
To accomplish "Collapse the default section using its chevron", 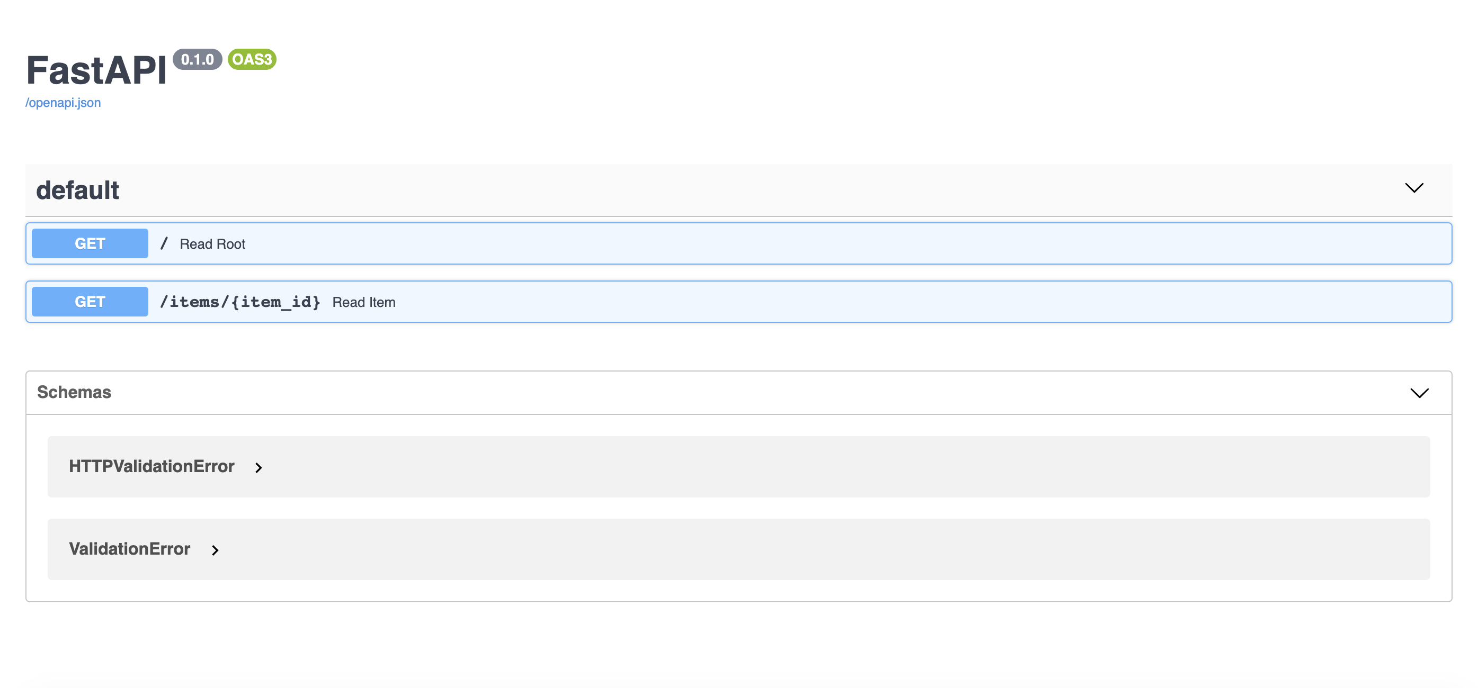I will (1414, 188).
